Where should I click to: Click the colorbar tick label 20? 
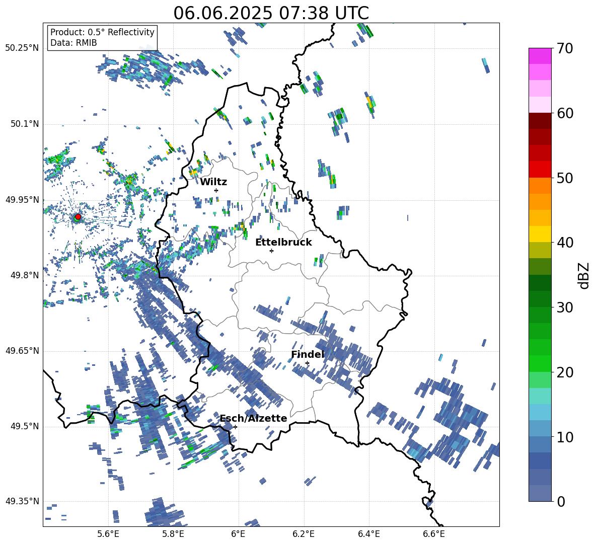[x=565, y=372]
